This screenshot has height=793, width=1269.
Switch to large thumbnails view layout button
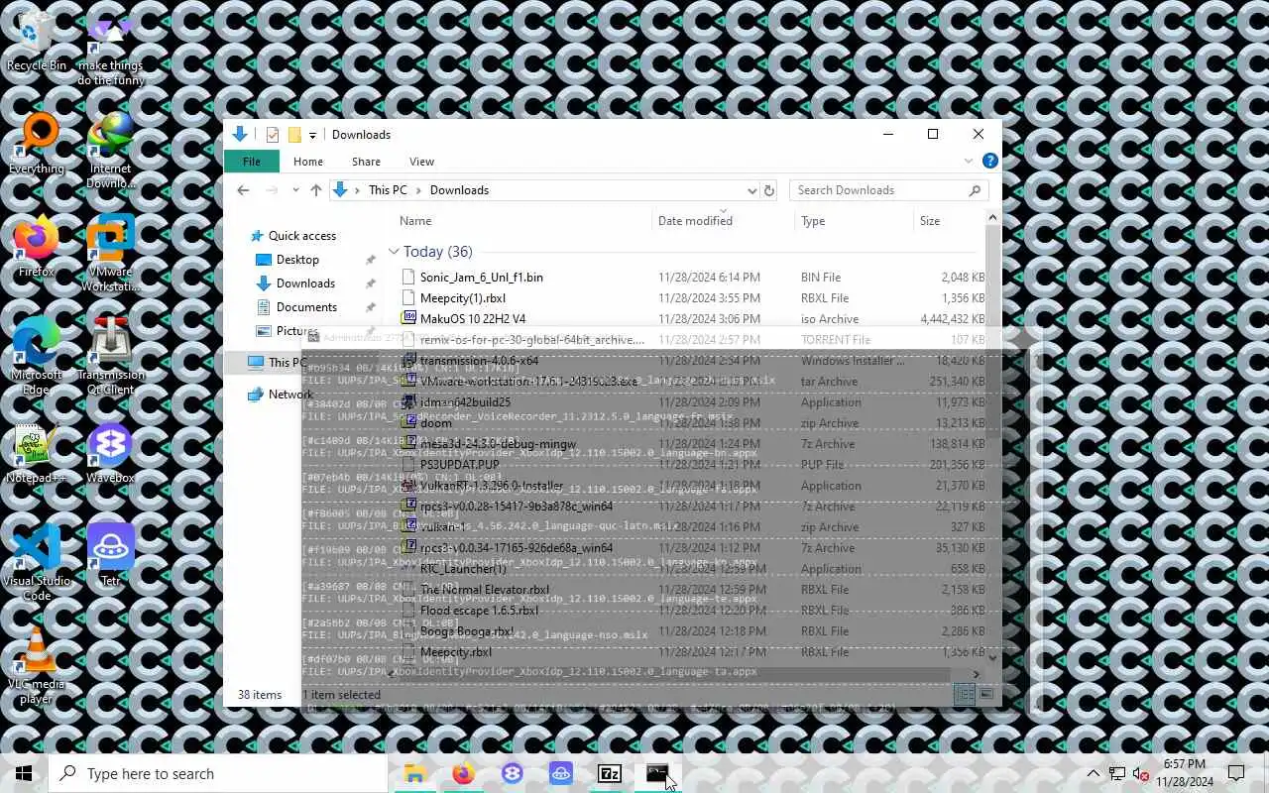[x=985, y=694]
